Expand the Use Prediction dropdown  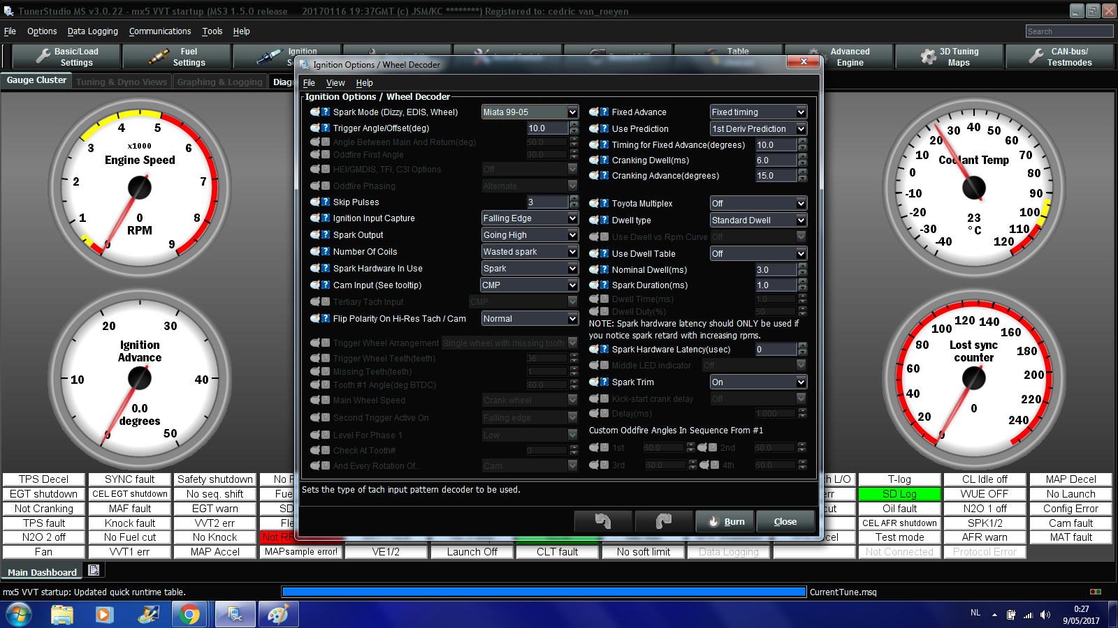click(759, 128)
